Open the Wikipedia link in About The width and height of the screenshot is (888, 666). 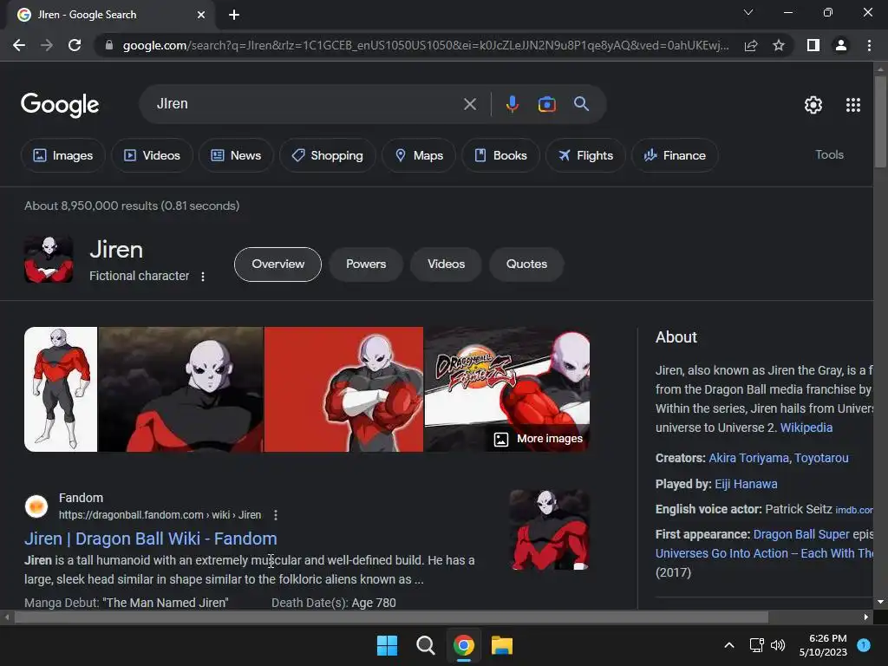(x=806, y=428)
